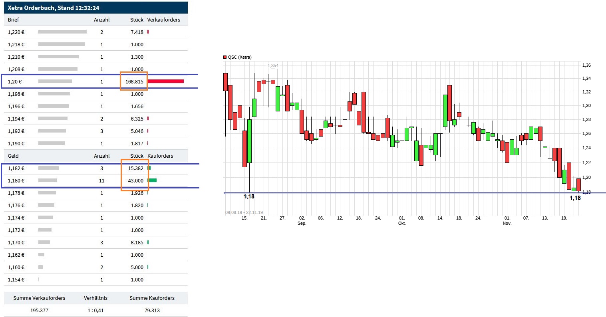The height and width of the screenshot is (317, 606).
Task: Click the 1,172 € bid price
Action: (x=16, y=230)
